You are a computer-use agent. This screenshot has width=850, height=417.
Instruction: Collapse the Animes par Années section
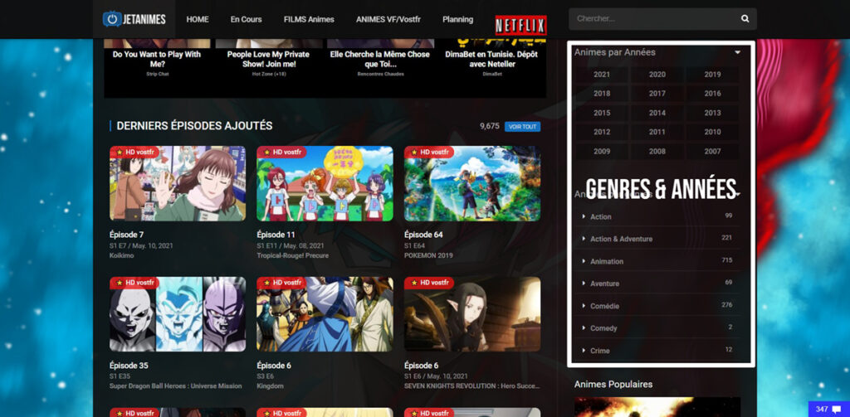737,52
